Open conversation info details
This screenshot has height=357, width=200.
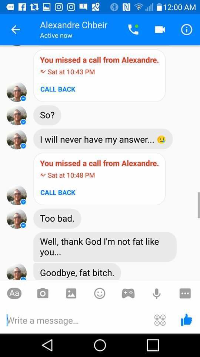(186, 30)
